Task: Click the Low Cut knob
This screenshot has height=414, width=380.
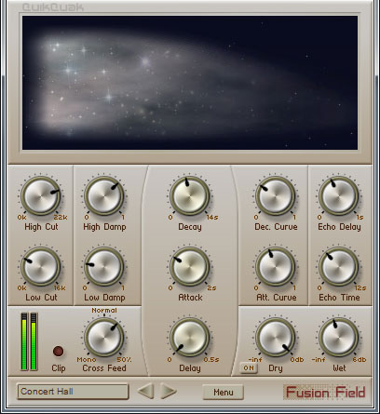Action: coord(41,267)
